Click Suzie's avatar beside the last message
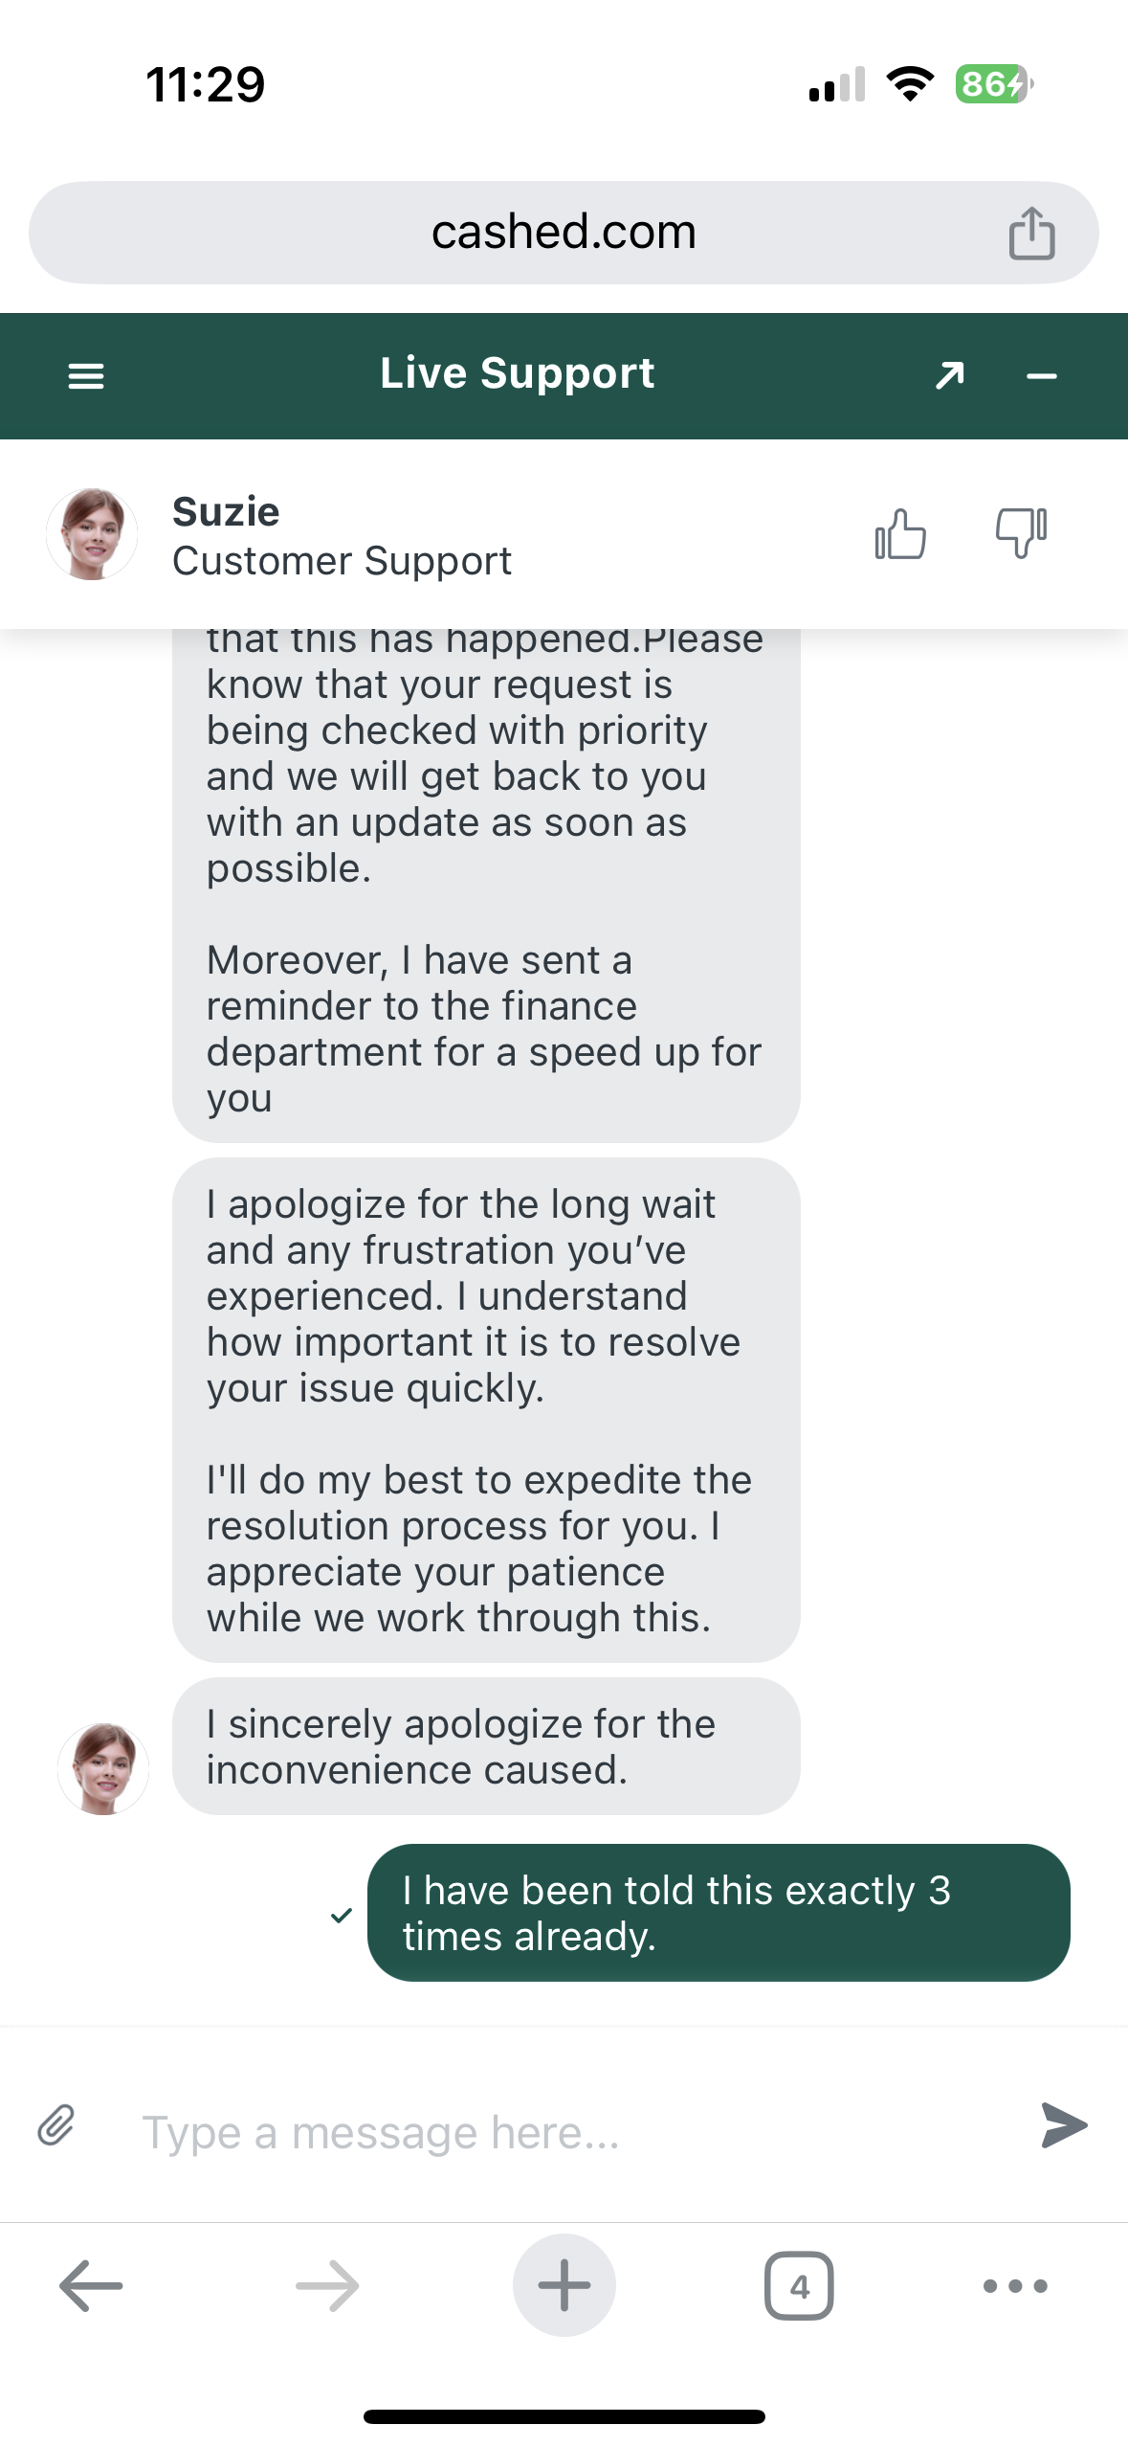 coord(103,1768)
